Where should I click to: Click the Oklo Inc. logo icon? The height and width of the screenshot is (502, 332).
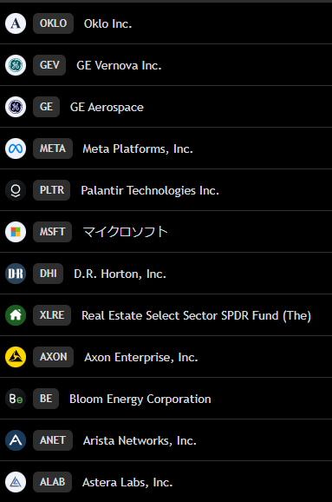(x=16, y=23)
